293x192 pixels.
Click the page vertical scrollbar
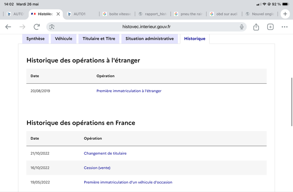292,102
